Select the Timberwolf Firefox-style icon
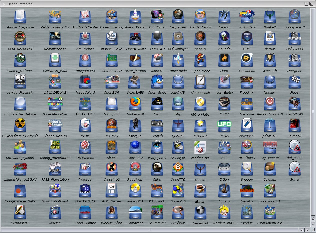This screenshot has width=316, height=233. point(135,104)
